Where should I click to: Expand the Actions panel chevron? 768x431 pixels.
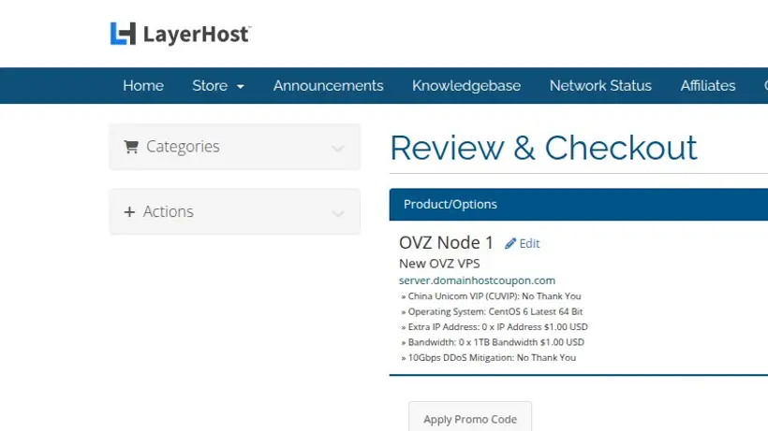tap(338, 213)
